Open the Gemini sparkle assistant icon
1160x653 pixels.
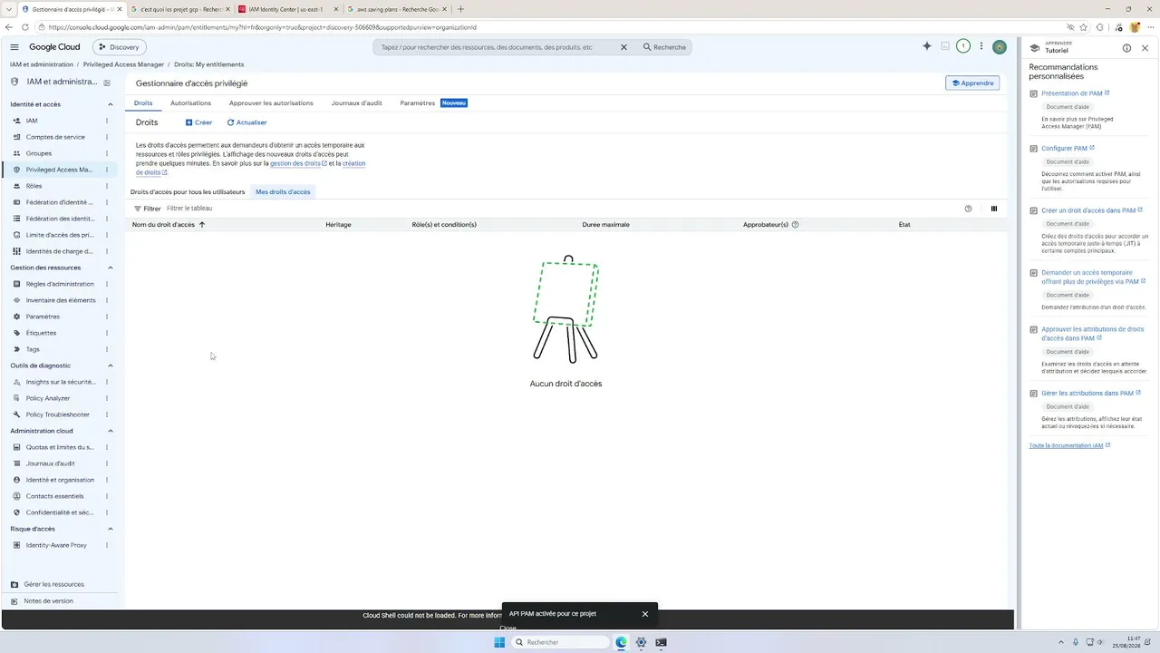[x=926, y=46]
